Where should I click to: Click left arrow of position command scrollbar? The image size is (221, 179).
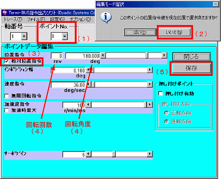click(x=103, y=55)
